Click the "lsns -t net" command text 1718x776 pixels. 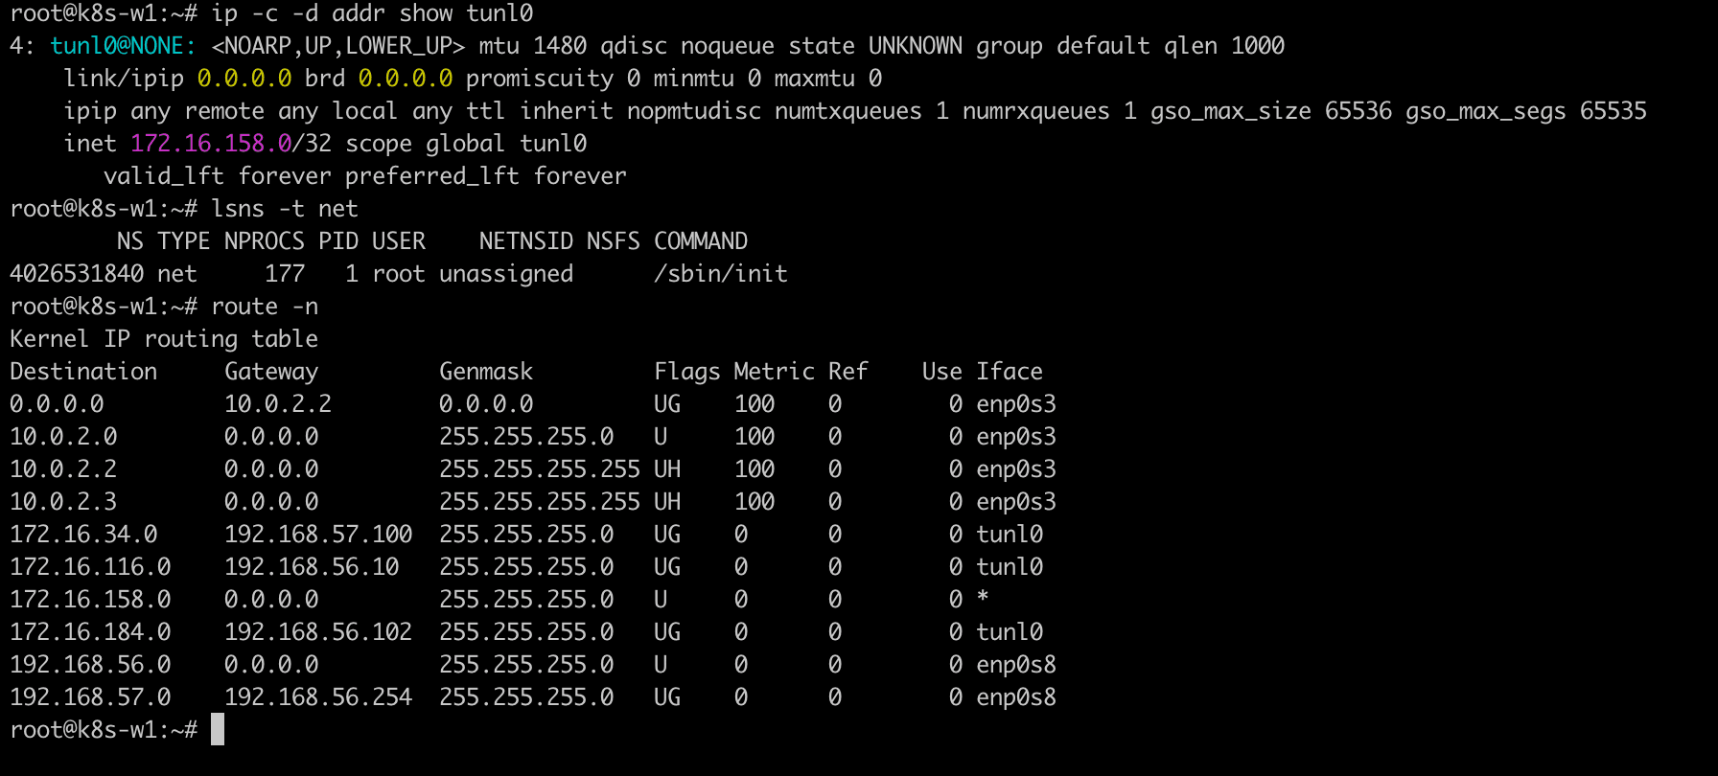click(x=285, y=209)
